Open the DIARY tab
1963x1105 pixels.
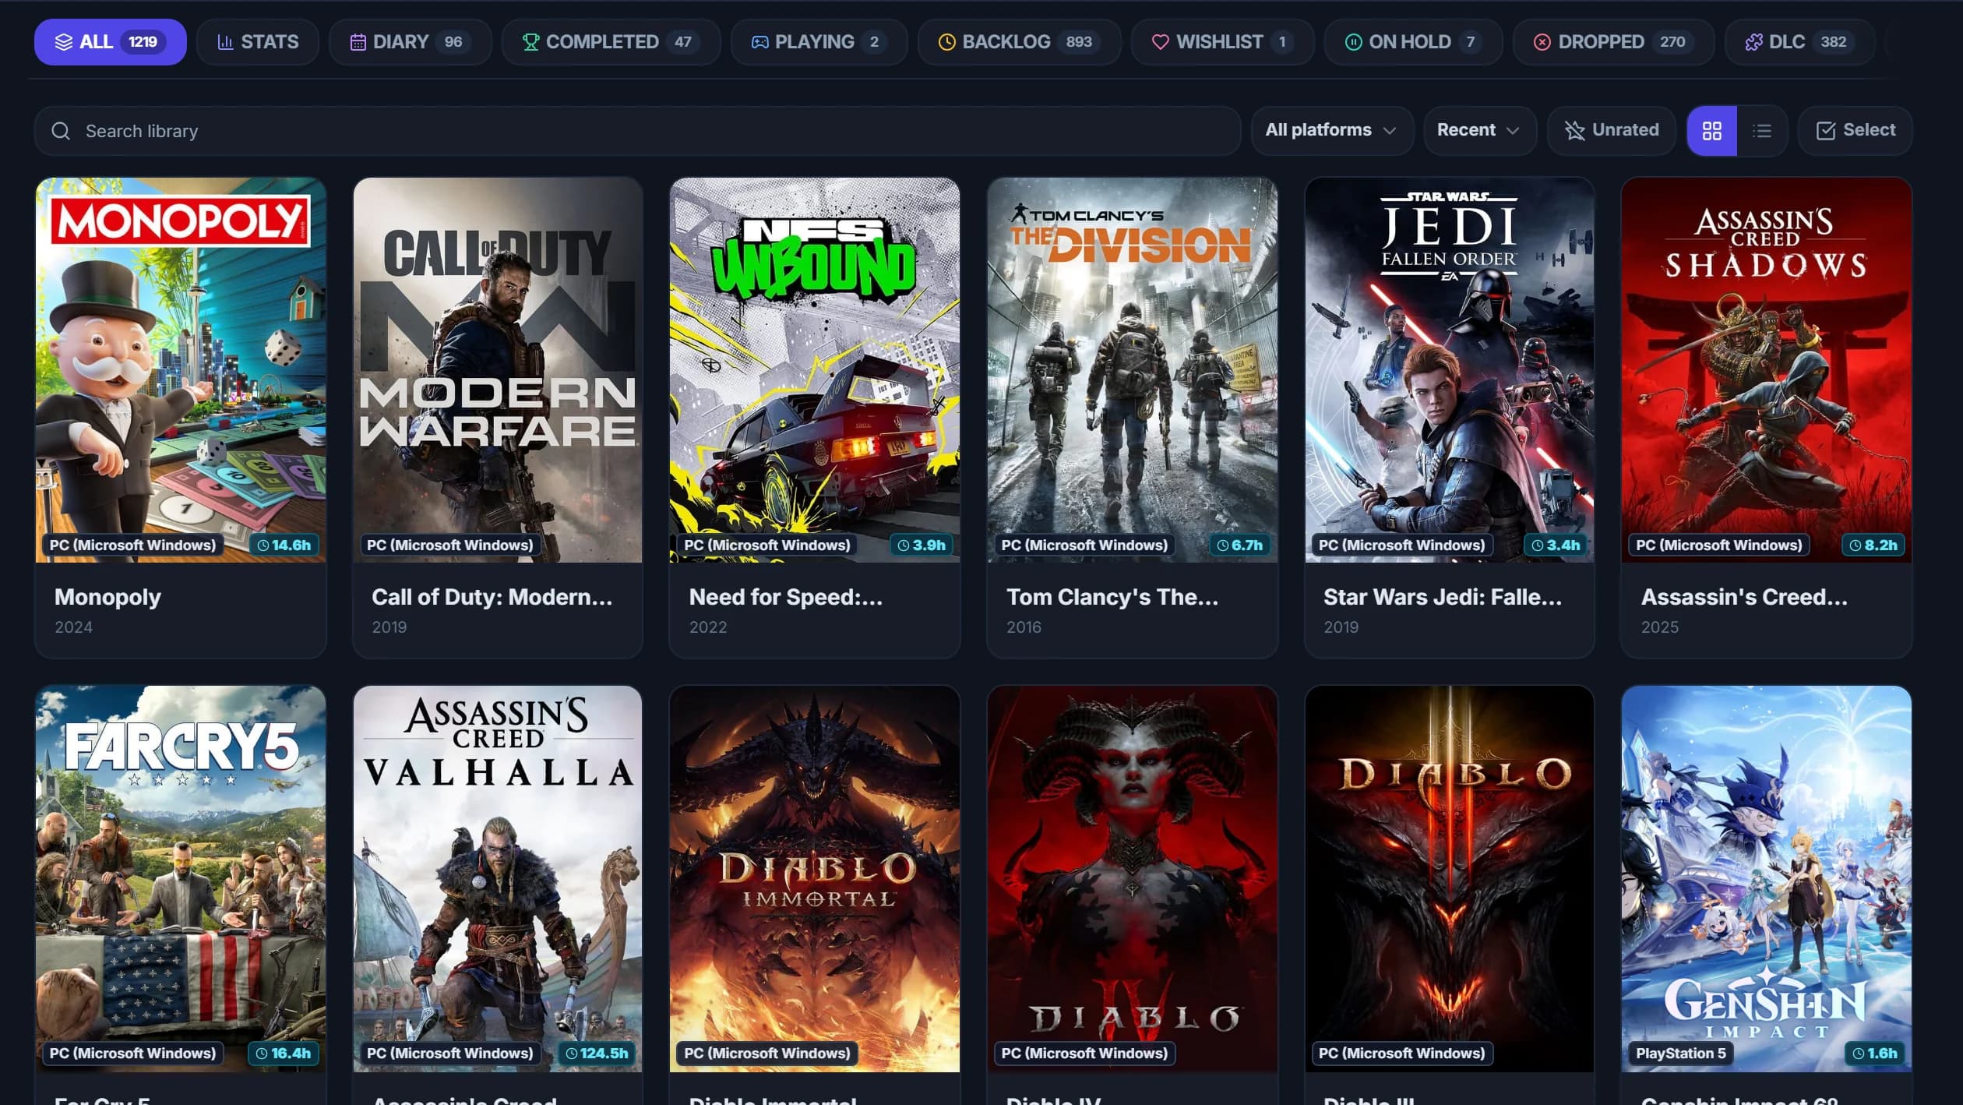pyautogui.click(x=410, y=42)
